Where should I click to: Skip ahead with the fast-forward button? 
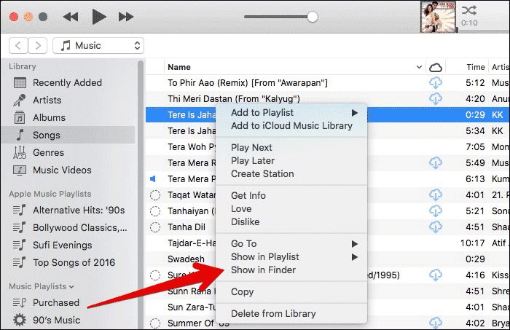pyautogui.click(x=126, y=17)
